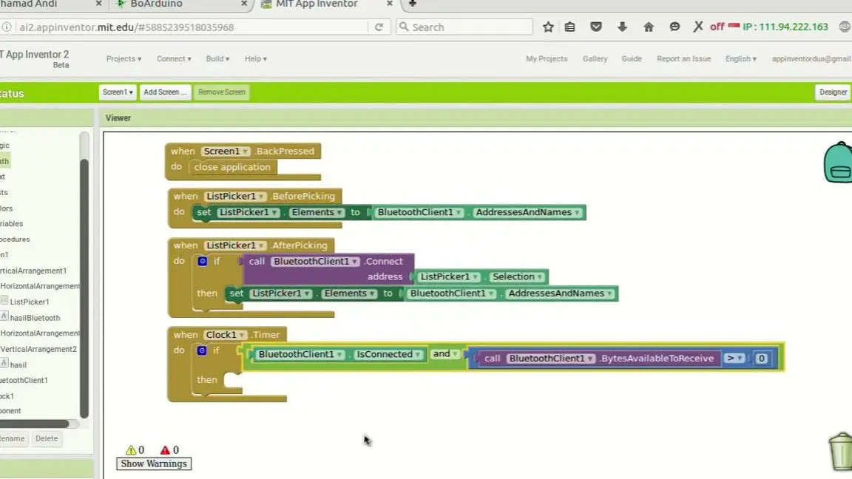Click the blocks palette vertical scrollbar
Viewport: 852px width, 479px height.
84,288
